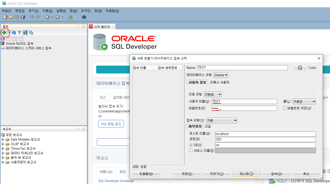Viewport: 330px width, 184px height.
Task: Select the 서비스 이름(E) radio button
Action: pos(191,150)
